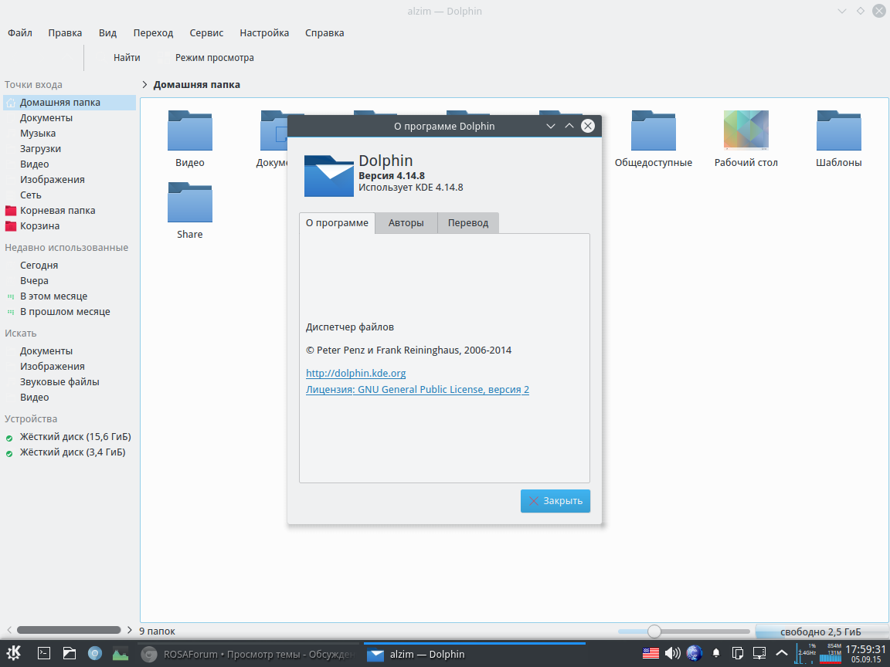
Task: Open the http://dolphin.kde.org link
Action: tap(356, 373)
